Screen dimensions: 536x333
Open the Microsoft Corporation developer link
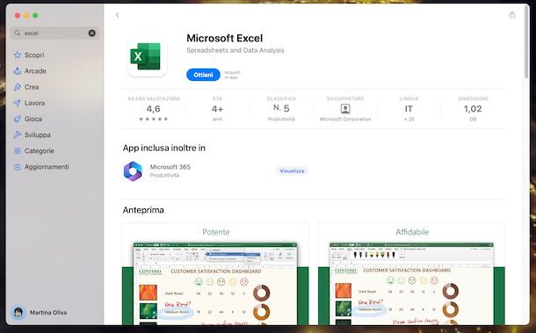coord(345,119)
